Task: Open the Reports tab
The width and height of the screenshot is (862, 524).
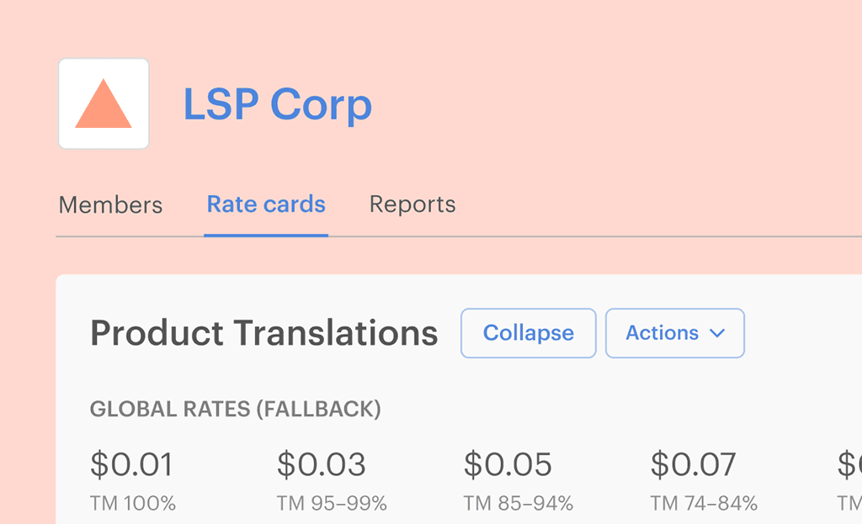Action: (x=412, y=204)
